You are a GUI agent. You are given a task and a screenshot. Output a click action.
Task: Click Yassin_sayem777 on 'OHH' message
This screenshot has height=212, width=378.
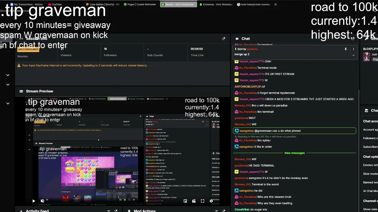click(x=251, y=62)
